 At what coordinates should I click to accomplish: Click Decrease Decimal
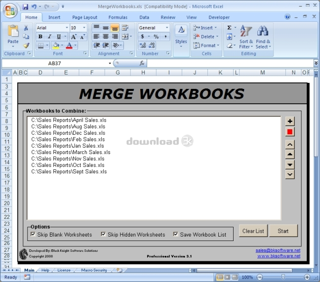tap(152, 45)
